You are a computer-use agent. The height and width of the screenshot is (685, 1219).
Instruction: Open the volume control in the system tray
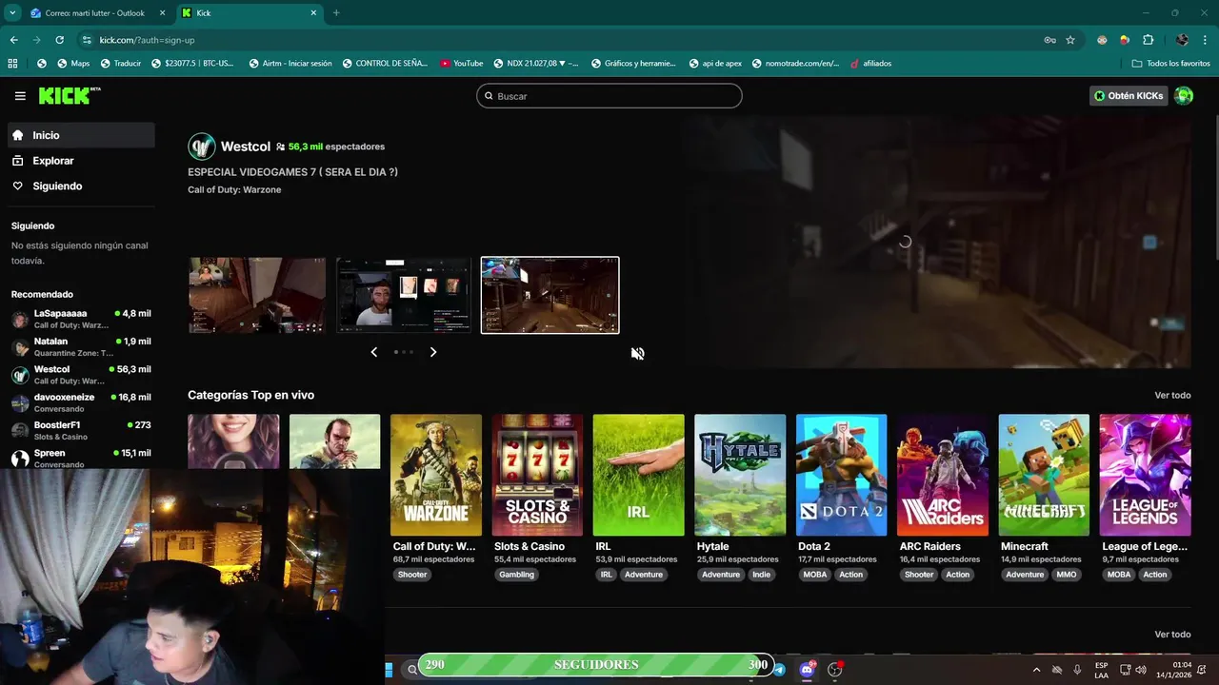point(1141,670)
